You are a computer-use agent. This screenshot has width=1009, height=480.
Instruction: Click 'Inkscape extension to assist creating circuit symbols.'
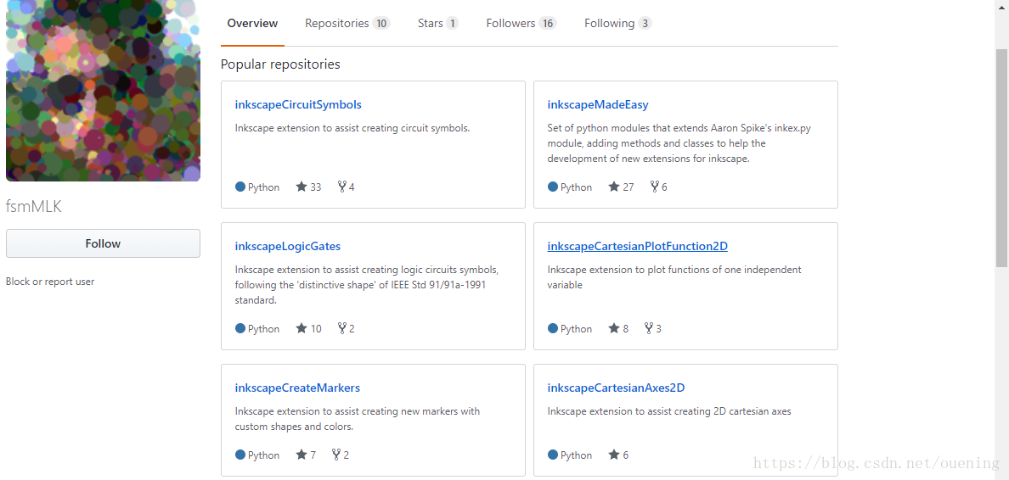click(x=352, y=128)
